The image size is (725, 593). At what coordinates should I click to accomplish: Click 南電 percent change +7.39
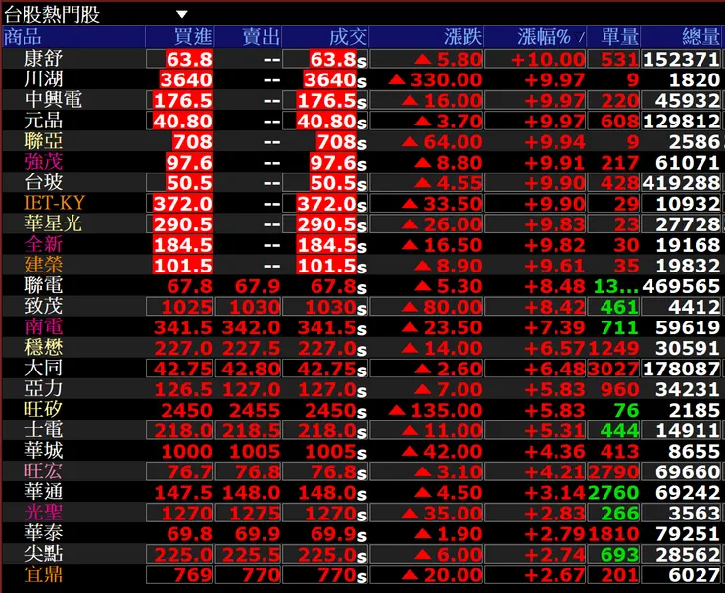tap(555, 328)
